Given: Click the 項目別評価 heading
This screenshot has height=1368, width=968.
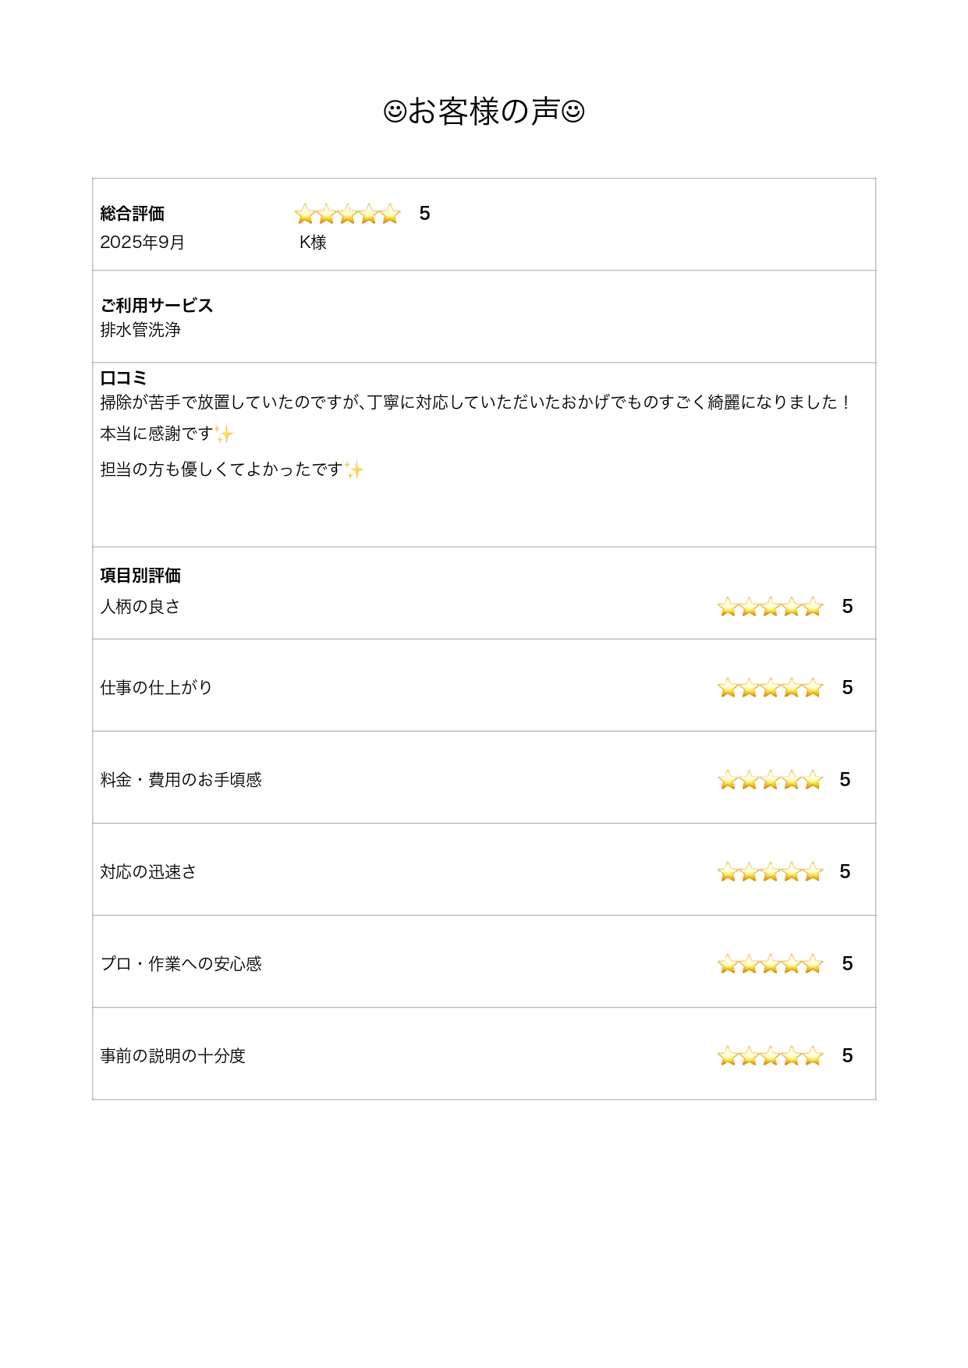Looking at the screenshot, I should [x=140, y=576].
